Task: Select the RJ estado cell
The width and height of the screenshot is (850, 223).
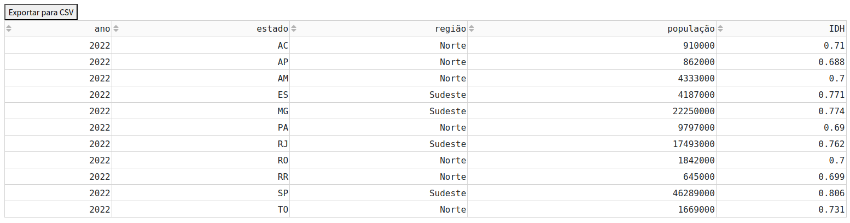Action: tap(283, 144)
